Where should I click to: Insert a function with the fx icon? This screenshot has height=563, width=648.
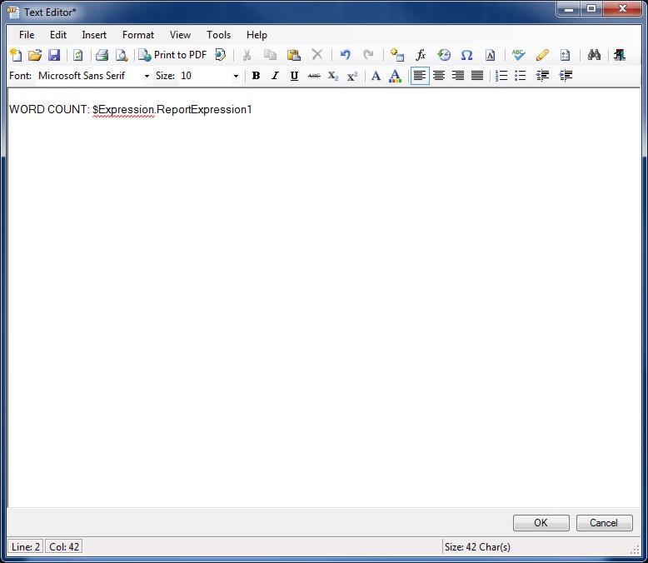pos(421,55)
